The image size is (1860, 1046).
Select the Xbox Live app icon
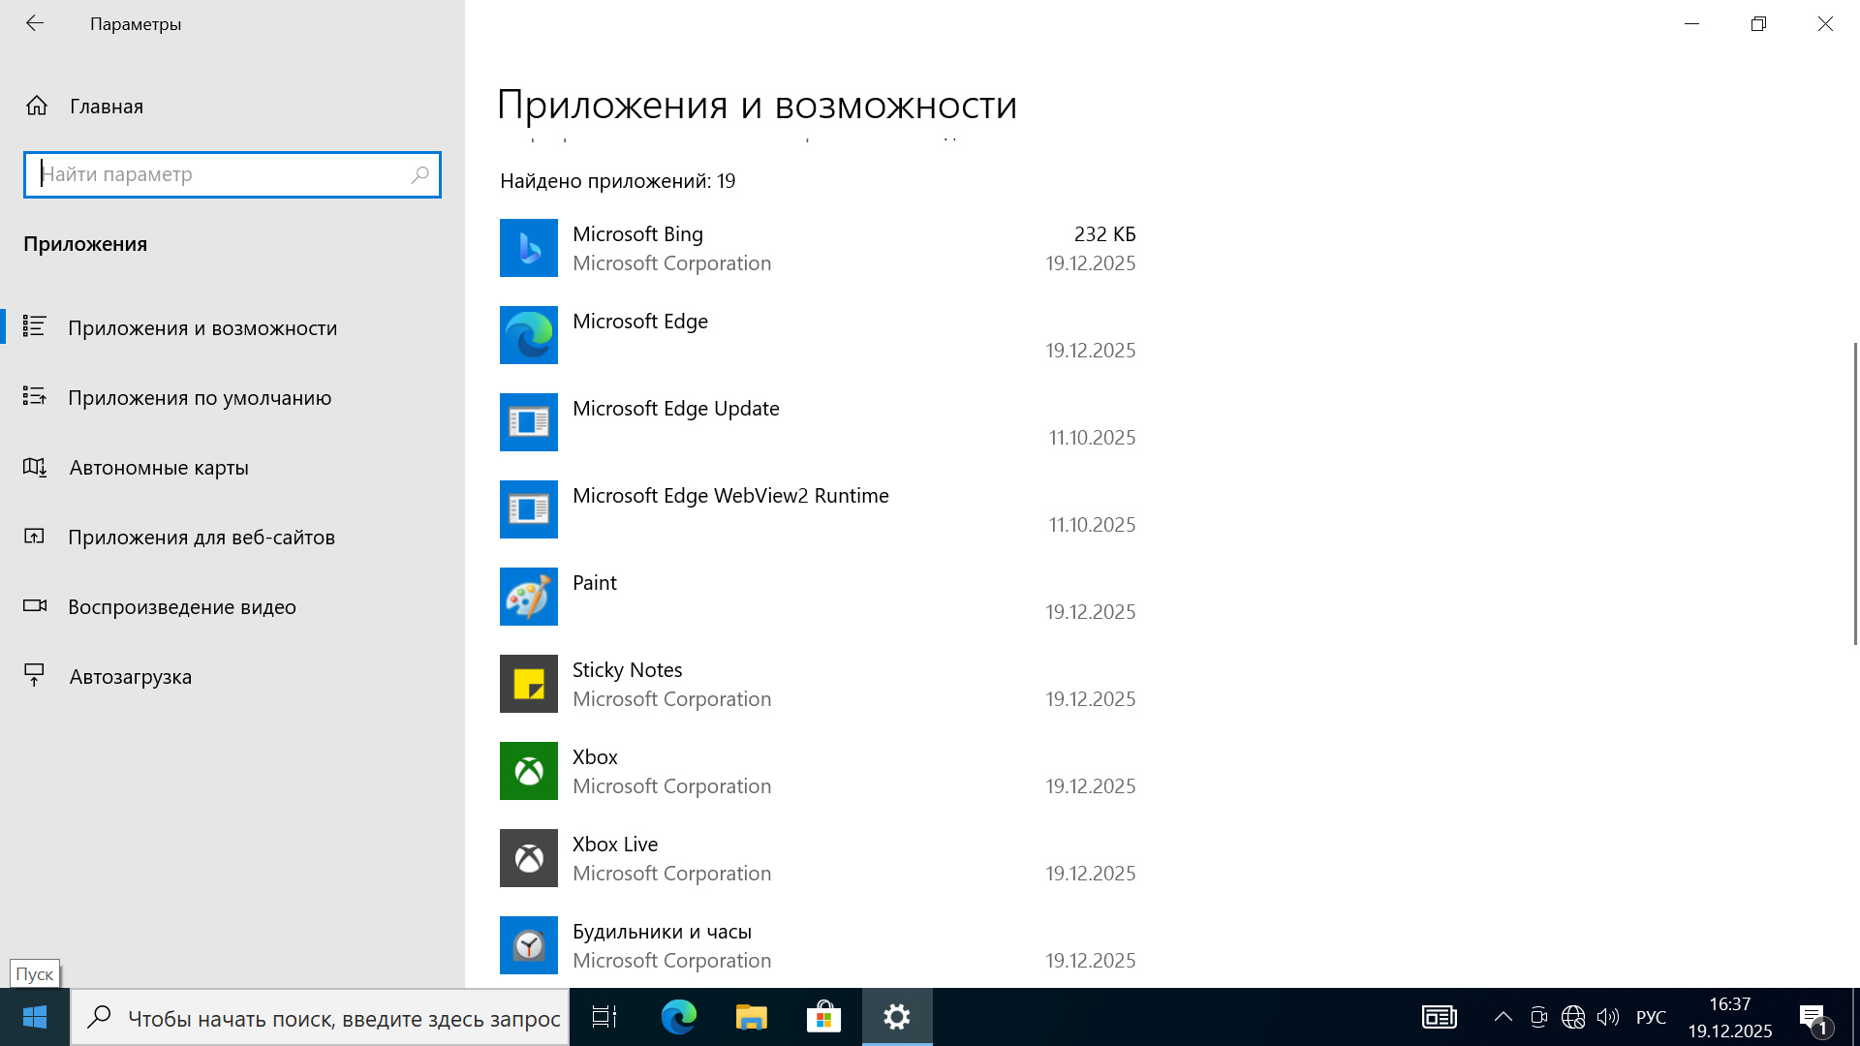pyautogui.click(x=528, y=858)
